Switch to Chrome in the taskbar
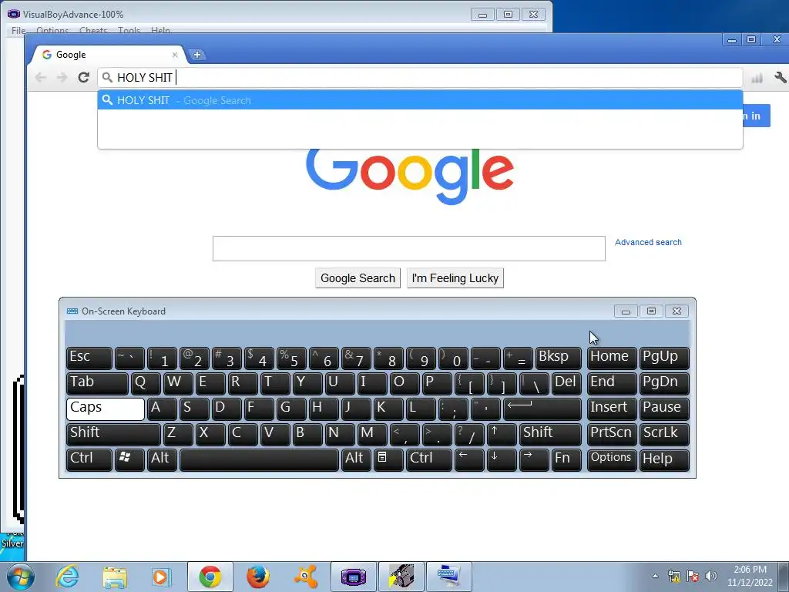 [210, 577]
